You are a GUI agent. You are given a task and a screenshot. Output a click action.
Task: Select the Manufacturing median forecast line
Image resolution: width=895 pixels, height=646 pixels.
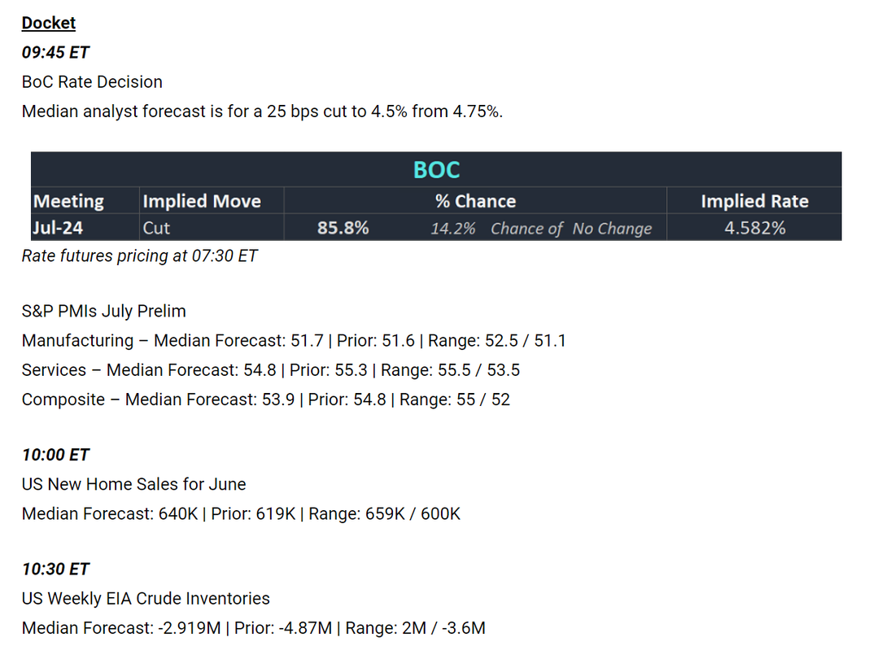point(294,341)
